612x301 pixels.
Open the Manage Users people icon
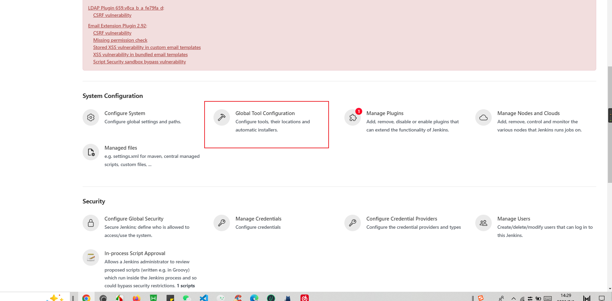(x=484, y=223)
